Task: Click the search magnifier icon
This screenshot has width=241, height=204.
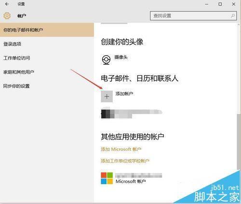Action: point(233,16)
